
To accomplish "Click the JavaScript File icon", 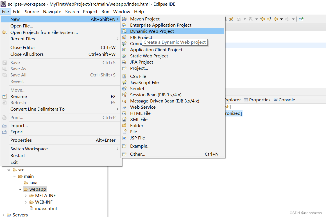I will [x=124, y=82].
